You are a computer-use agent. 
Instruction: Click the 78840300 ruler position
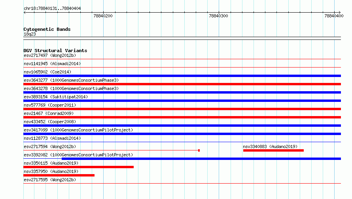point(218,16)
